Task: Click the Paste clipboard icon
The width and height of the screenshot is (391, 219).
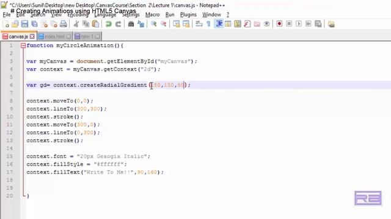Action: (95, 24)
